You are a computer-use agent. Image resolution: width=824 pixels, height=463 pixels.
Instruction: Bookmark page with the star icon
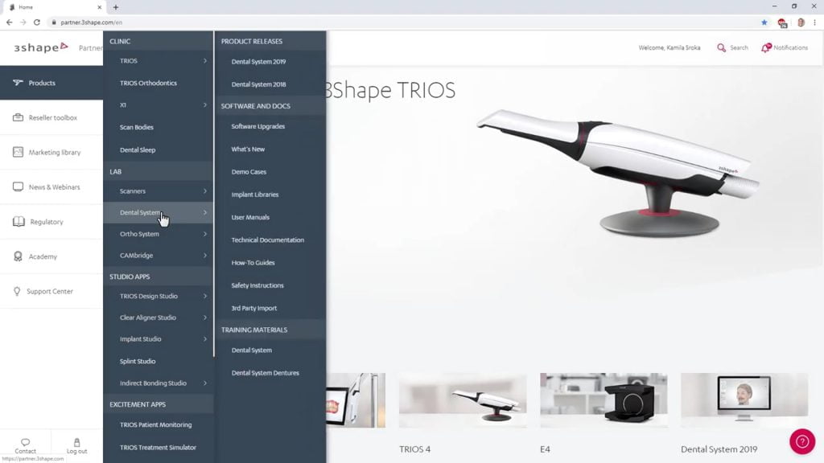(x=764, y=23)
